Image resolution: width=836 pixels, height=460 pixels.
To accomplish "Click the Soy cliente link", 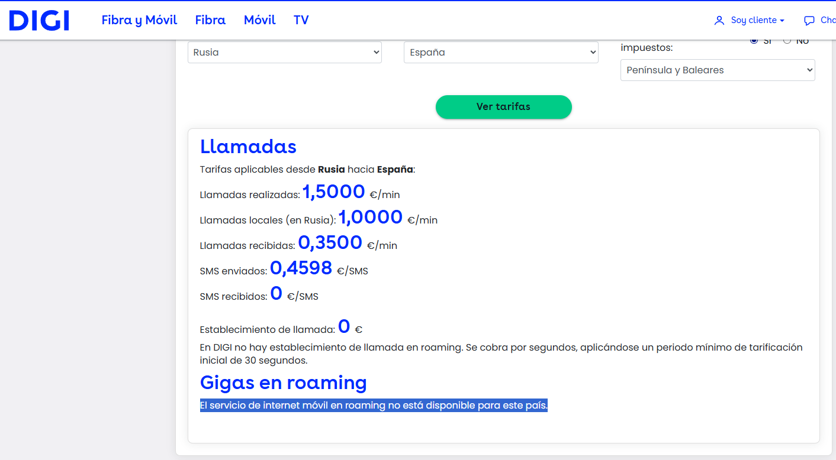I will 753,20.
